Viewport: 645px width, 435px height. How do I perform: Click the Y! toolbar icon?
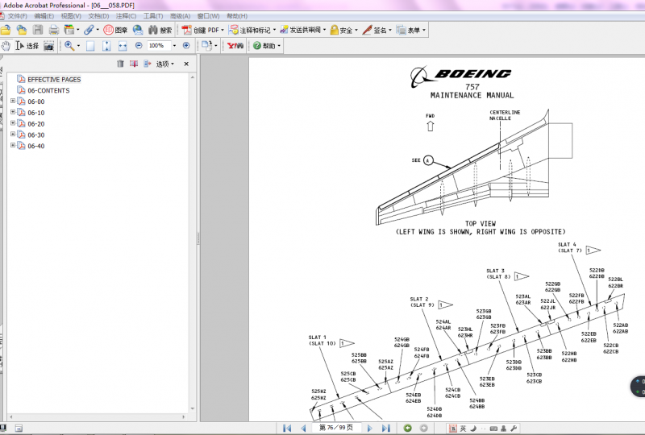coord(235,45)
